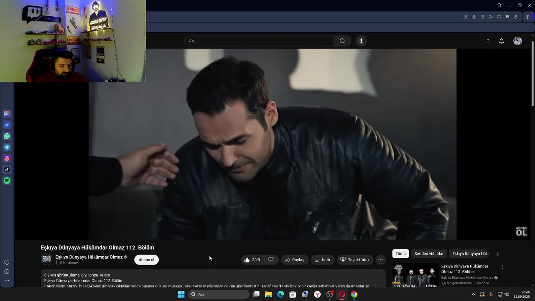Image resolution: width=535 pixels, height=301 pixels.
Task: Open YouTube notifications bell
Action: 502,41
